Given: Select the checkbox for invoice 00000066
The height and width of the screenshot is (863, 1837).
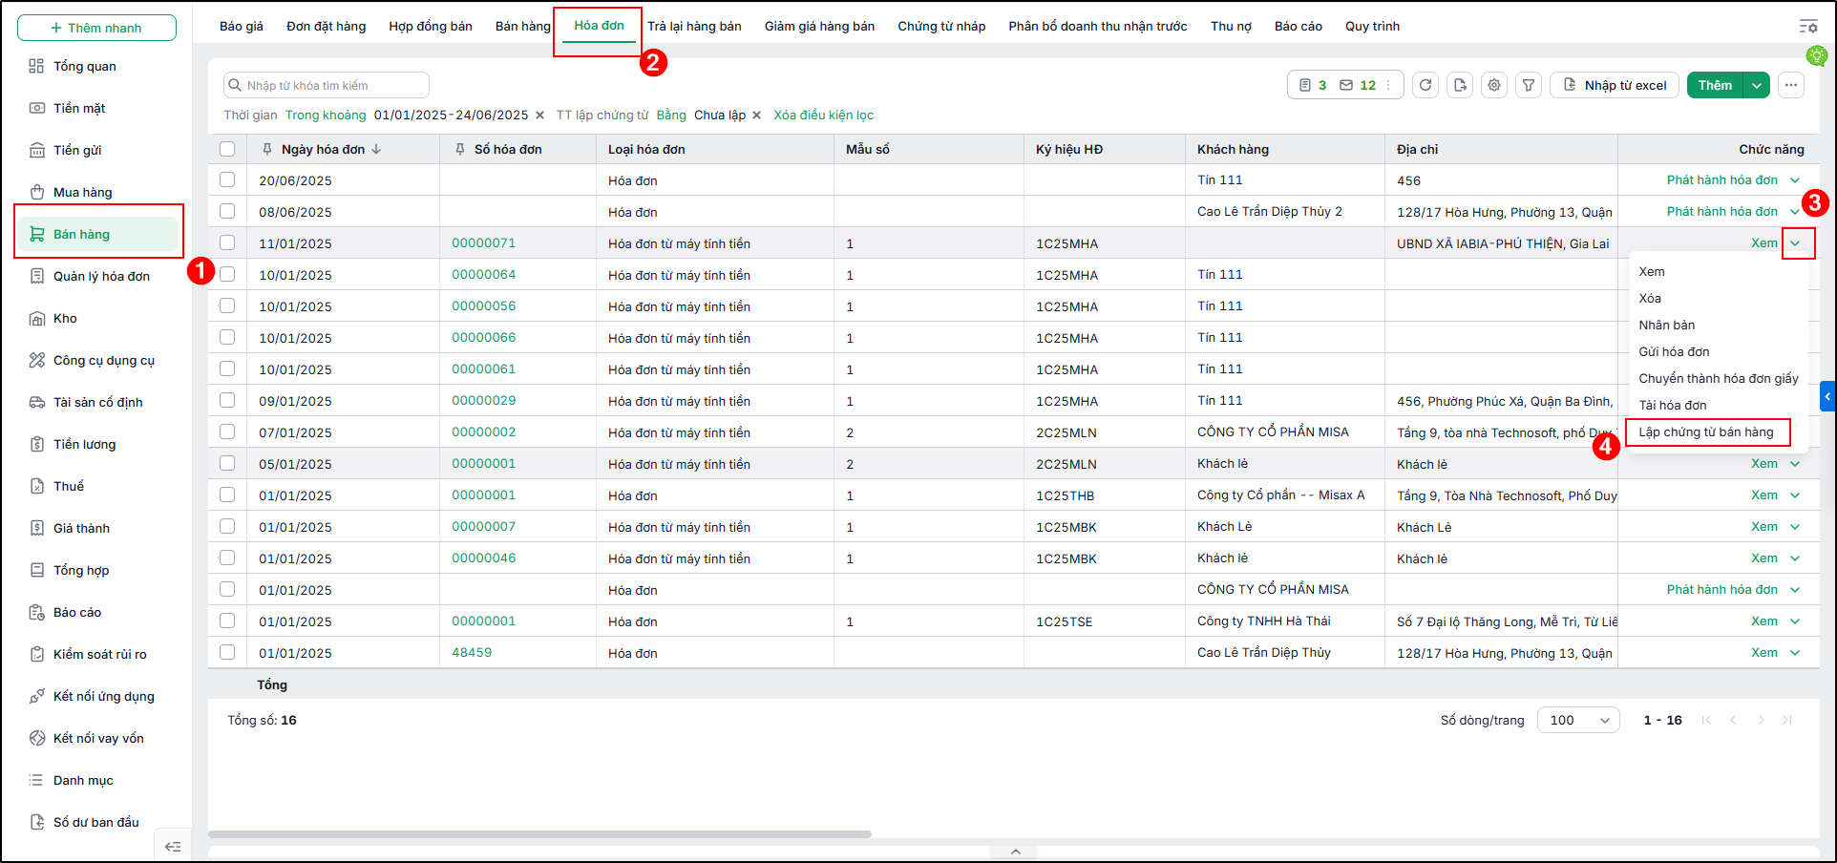Looking at the screenshot, I should (x=227, y=337).
